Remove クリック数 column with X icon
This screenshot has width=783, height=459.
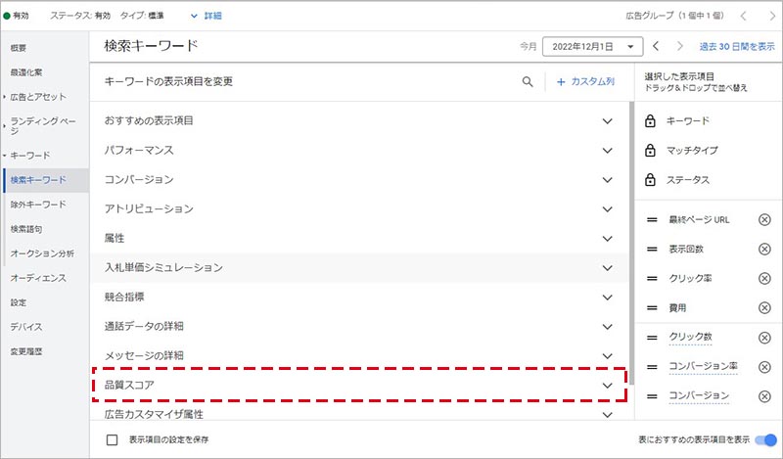pos(764,338)
